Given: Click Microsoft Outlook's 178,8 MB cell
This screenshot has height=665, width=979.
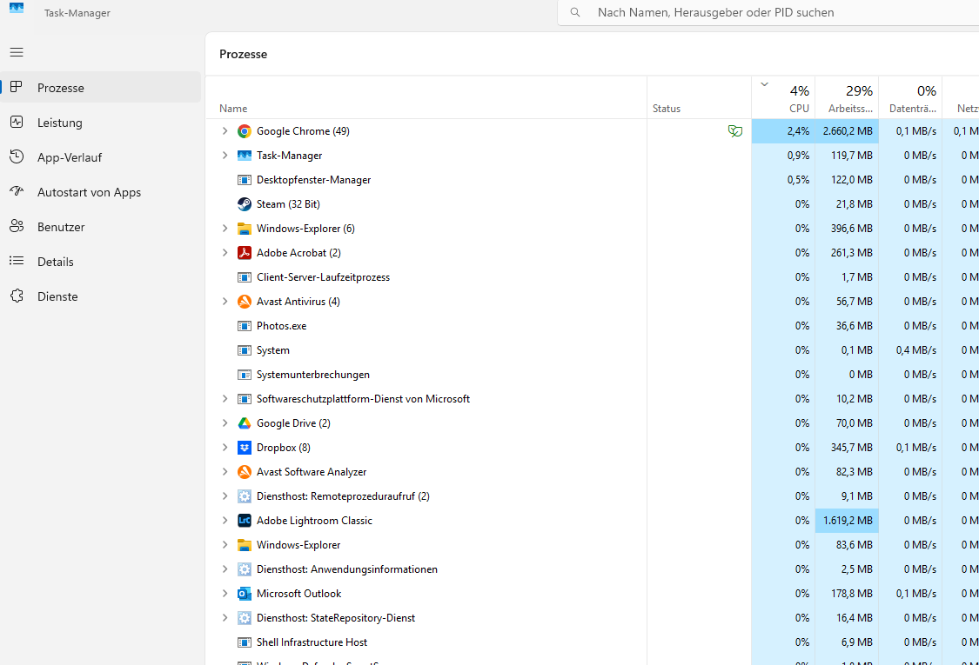Looking at the screenshot, I should 847,593.
